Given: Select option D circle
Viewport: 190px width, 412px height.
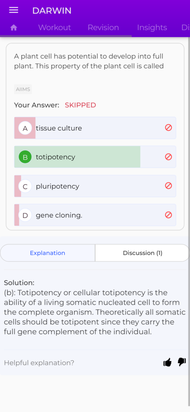Looking at the screenshot, I should [25, 215].
